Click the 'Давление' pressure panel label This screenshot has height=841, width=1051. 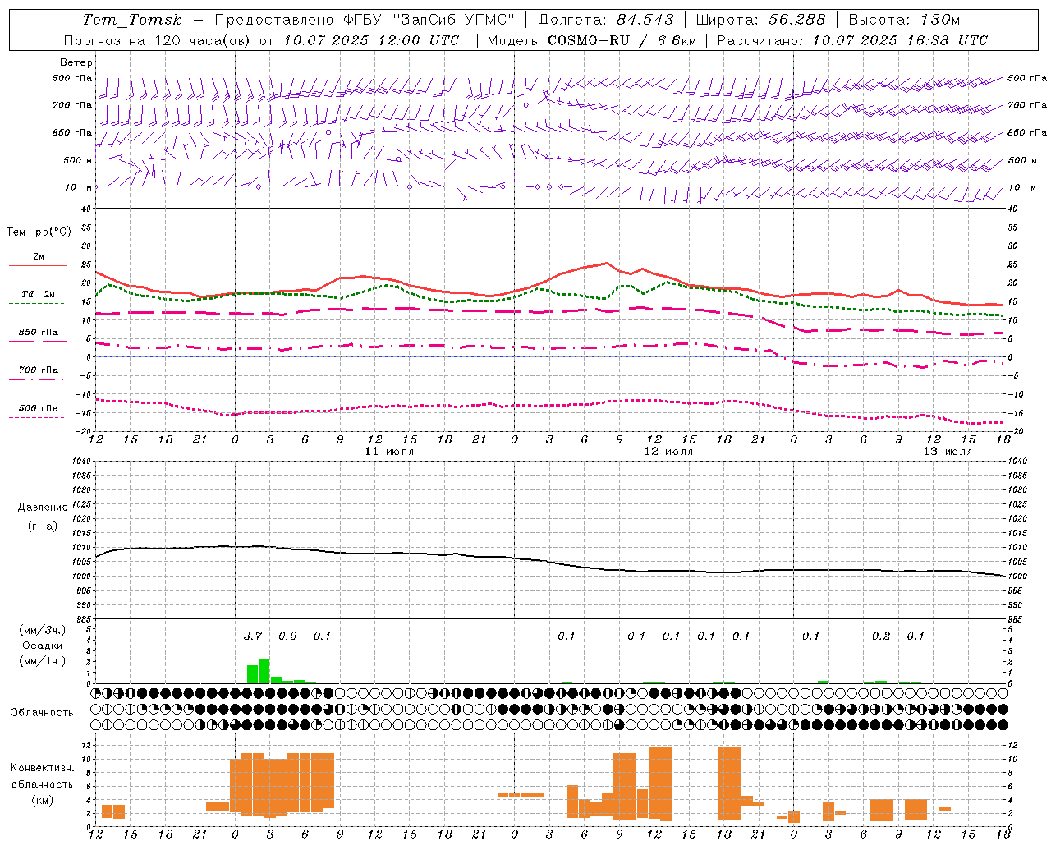coord(43,508)
